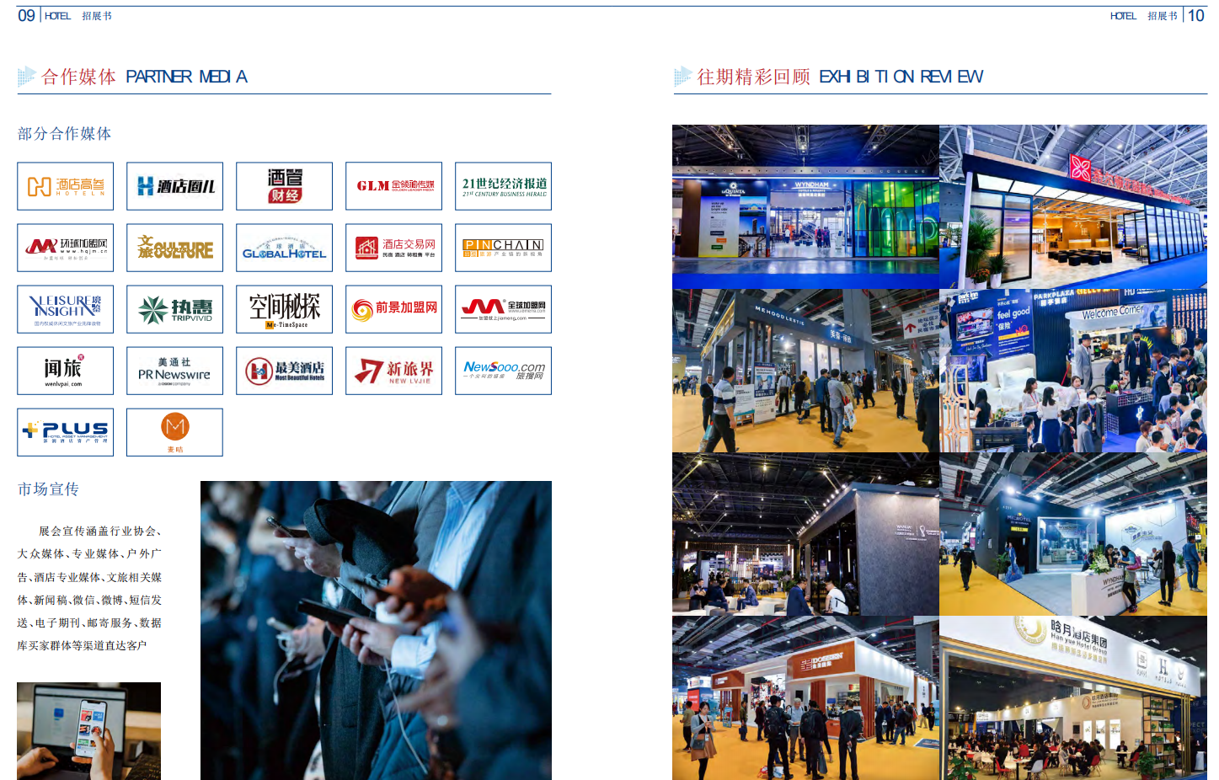This screenshot has width=1219, height=780.
Task: Click the 全球加盟网 logo
Action: point(503,309)
